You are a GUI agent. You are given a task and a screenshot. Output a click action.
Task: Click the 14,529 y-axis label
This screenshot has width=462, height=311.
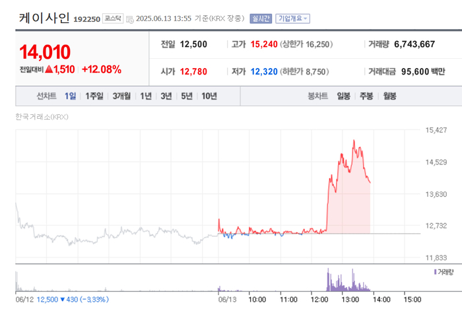(x=436, y=162)
